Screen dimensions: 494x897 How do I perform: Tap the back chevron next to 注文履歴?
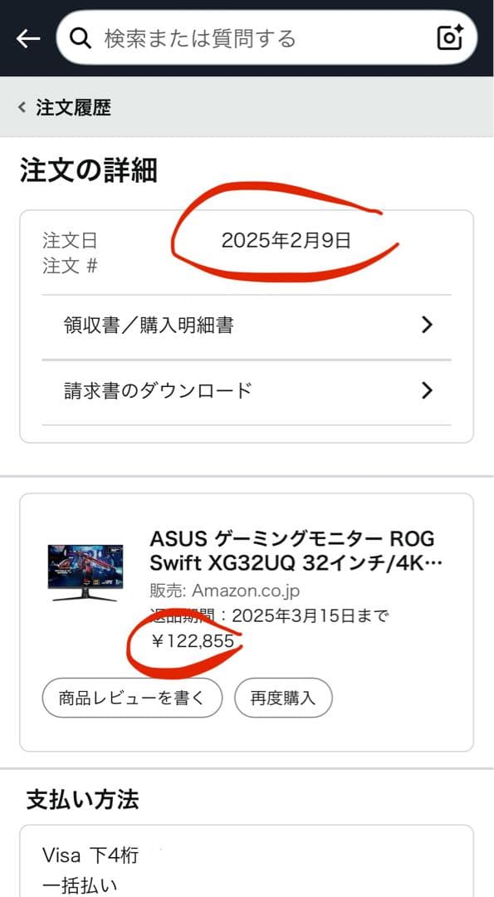(20, 107)
